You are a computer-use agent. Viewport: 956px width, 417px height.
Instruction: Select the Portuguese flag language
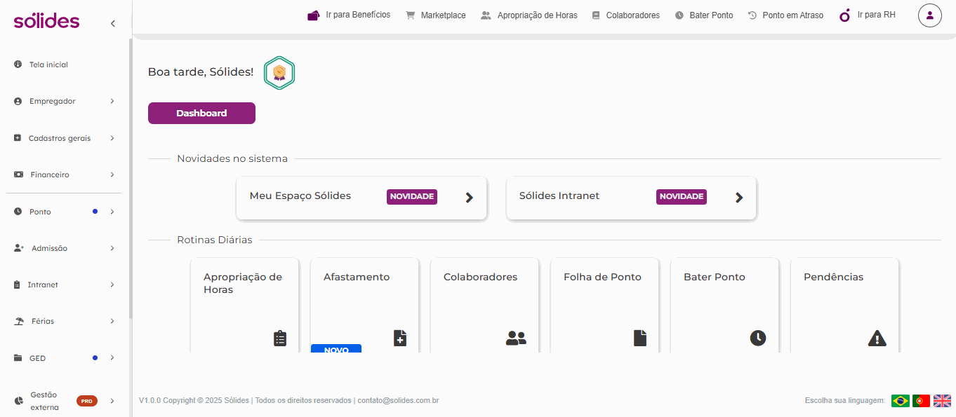(921, 401)
